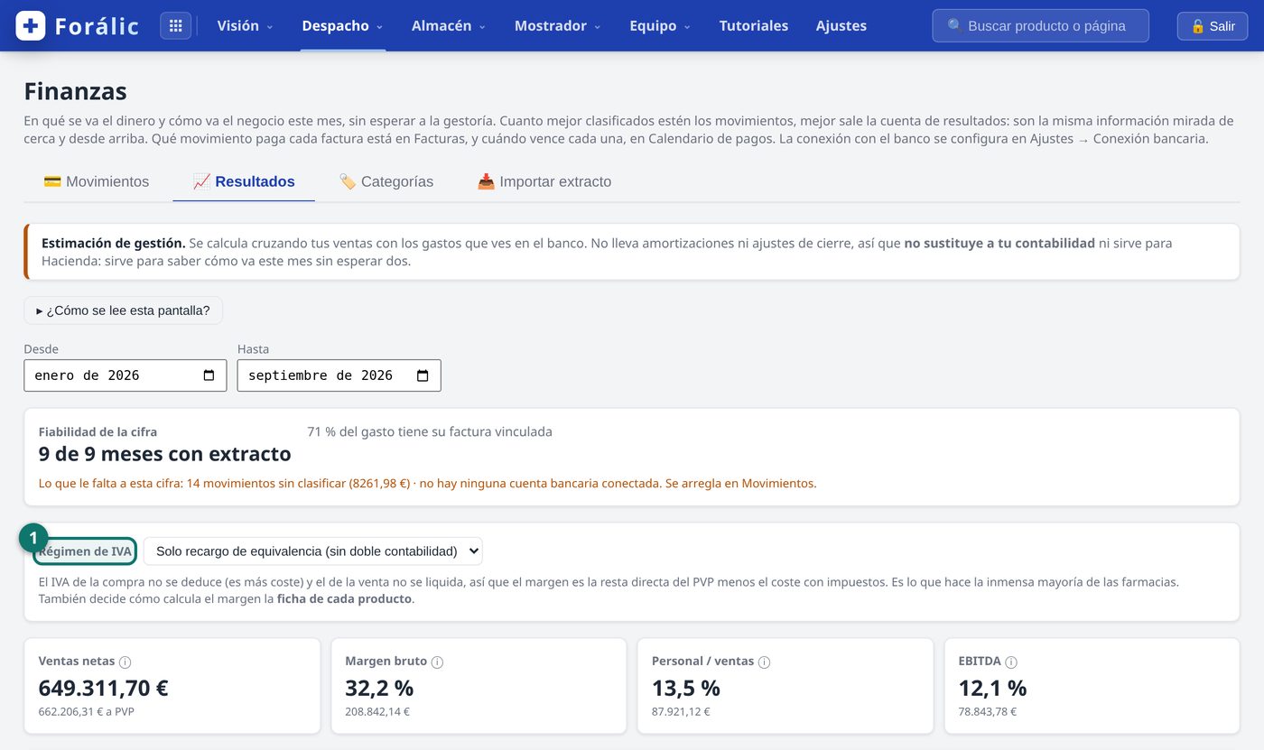The width and height of the screenshot is (1264, 750).
Task: Click the info icon next to EBITDA
Action: (x=1011, y=662)
